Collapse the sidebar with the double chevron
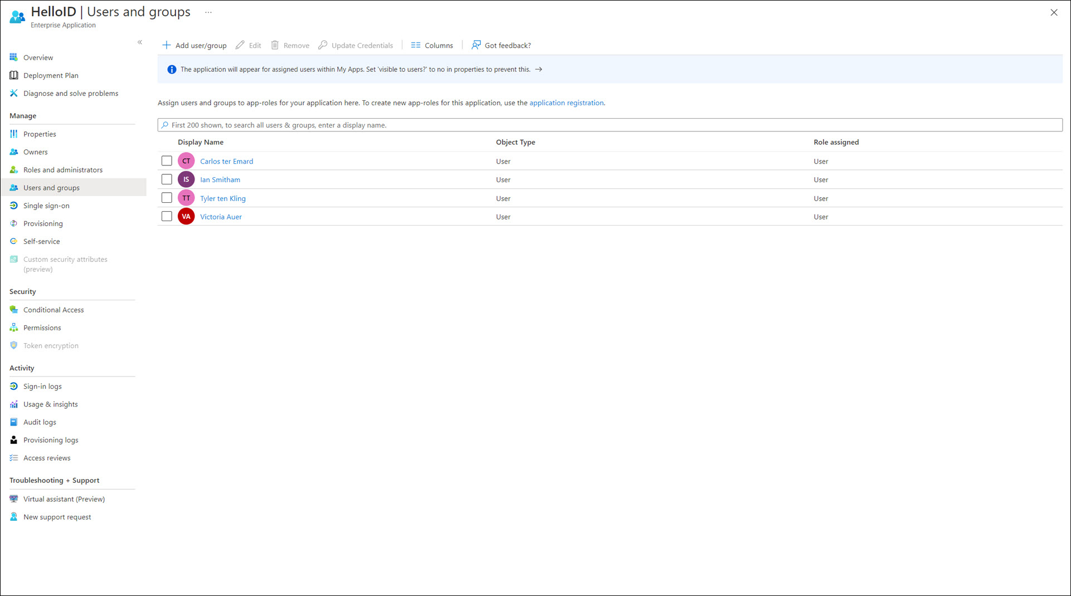Image resolution: width=1071 pixels, height=596 pixels. tap(140, 42)
